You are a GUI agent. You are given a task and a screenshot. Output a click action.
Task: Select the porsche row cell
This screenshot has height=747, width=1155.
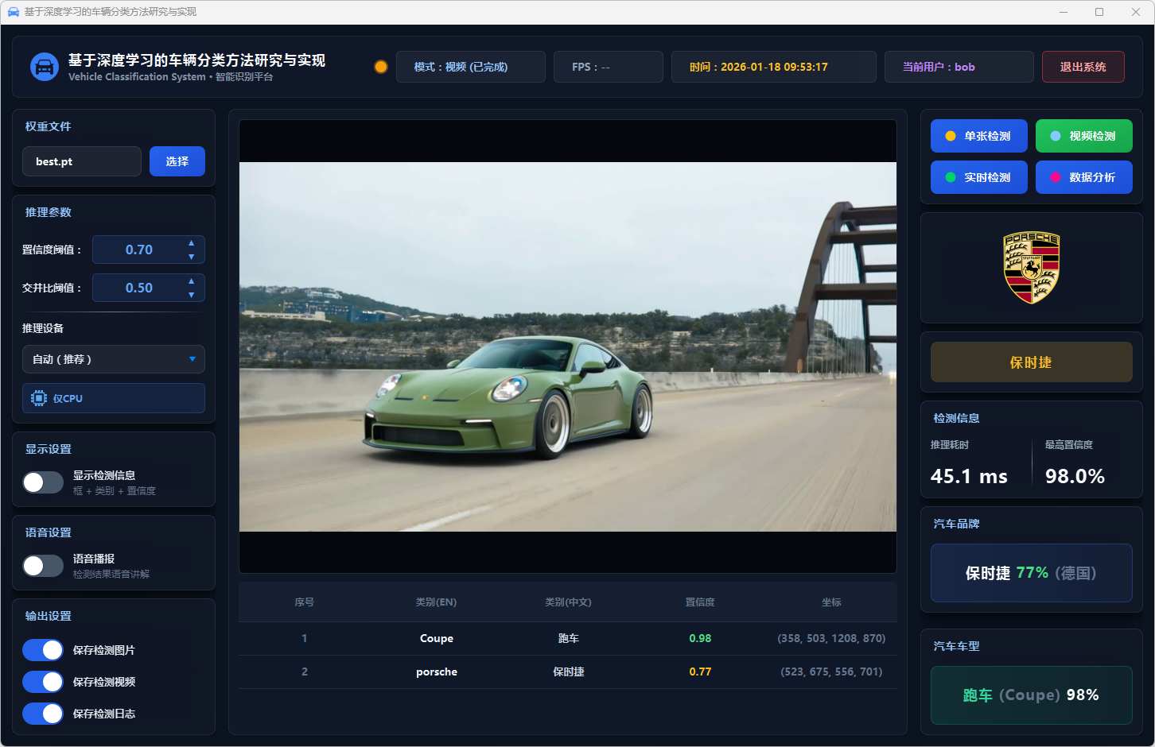(436, 672)
